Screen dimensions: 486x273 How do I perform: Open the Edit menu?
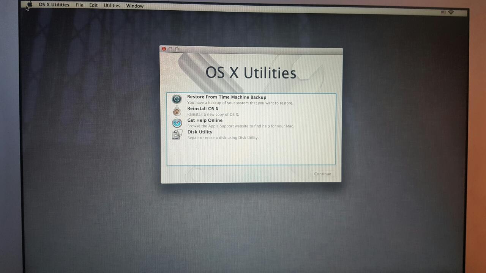[x=93, y=5]
